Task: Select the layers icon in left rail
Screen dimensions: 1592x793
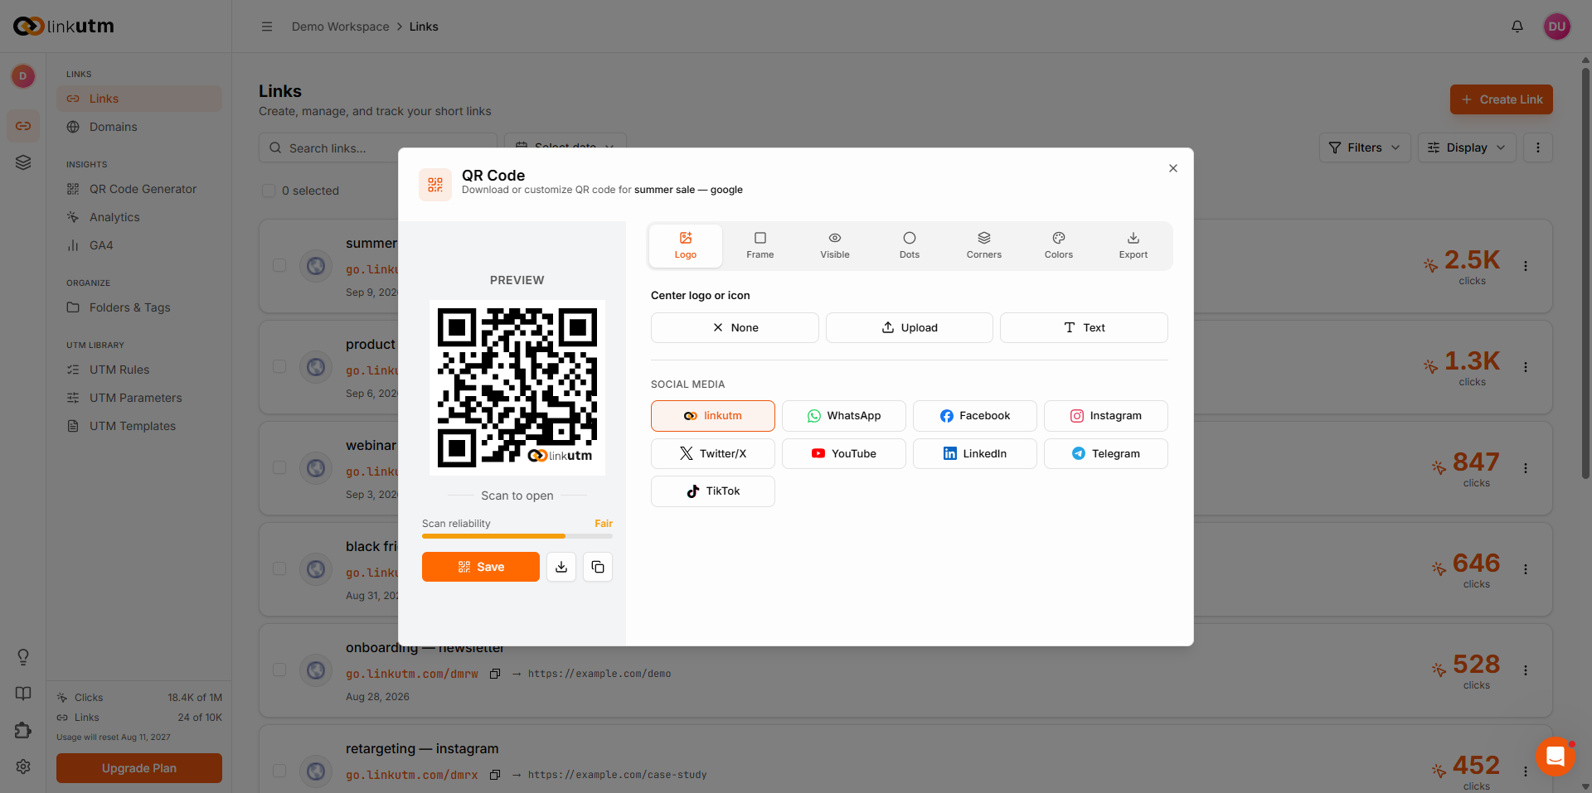Action: coord(23,162)
